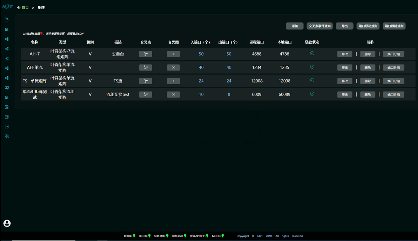Open the 交叉点 icon for the AH-7 row

(146, 54)
